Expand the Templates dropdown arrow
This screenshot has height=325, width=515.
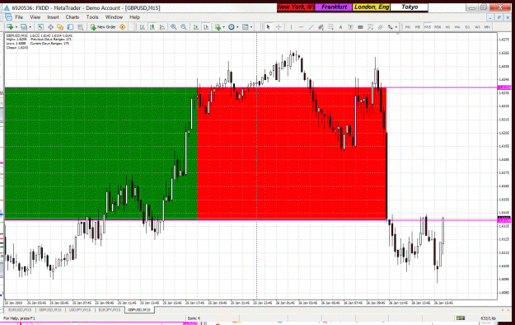tap(251, 27)
